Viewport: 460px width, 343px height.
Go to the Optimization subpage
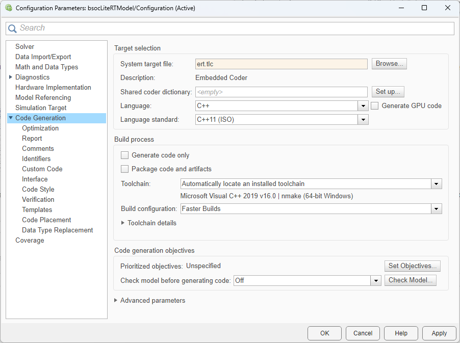click(x=40, y=128)
